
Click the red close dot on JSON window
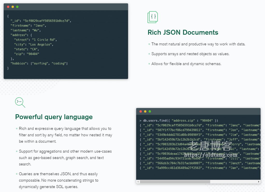tap(9, 7)
